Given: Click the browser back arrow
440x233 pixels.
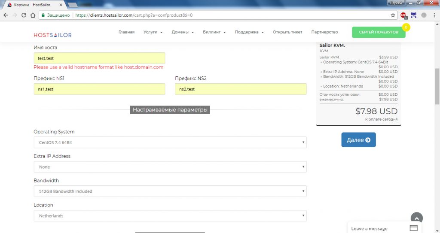Looking at the screenshot, I should point(6,15).
